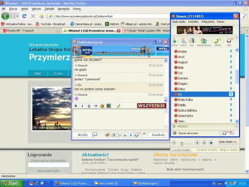The image size is (249, 187).
Task: Open the Gadu-Gadu menu
Action: coord(179,22)
